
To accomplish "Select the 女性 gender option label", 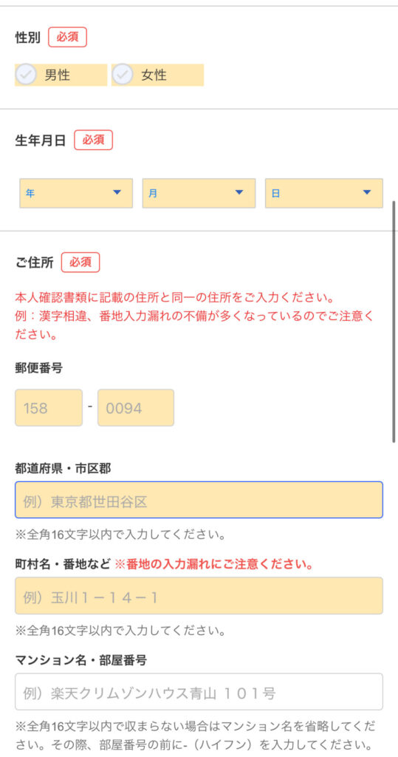I will 154,75.
